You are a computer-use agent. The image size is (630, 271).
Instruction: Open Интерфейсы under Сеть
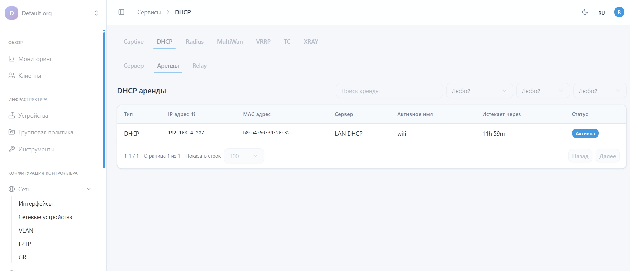[36, 204]
